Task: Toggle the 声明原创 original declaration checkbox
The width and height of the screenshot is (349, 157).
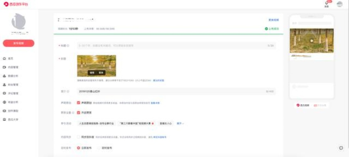Action: coord(78,103)
